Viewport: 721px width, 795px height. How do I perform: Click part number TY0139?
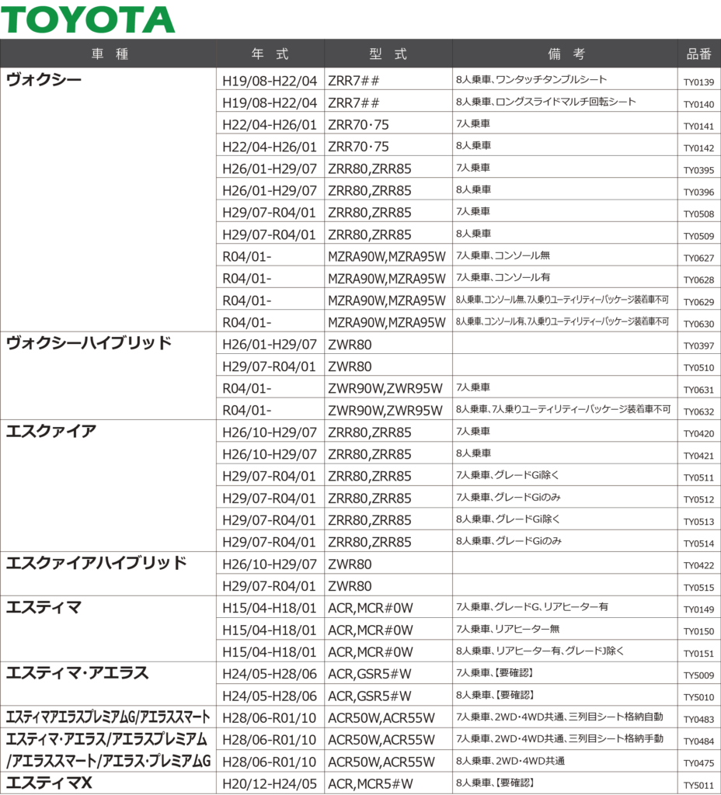tap(698, 82)
